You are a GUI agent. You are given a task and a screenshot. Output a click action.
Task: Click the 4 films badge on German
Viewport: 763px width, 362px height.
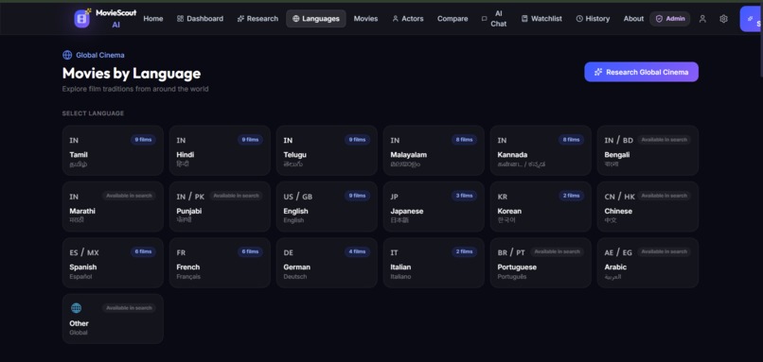click(357, 251)
